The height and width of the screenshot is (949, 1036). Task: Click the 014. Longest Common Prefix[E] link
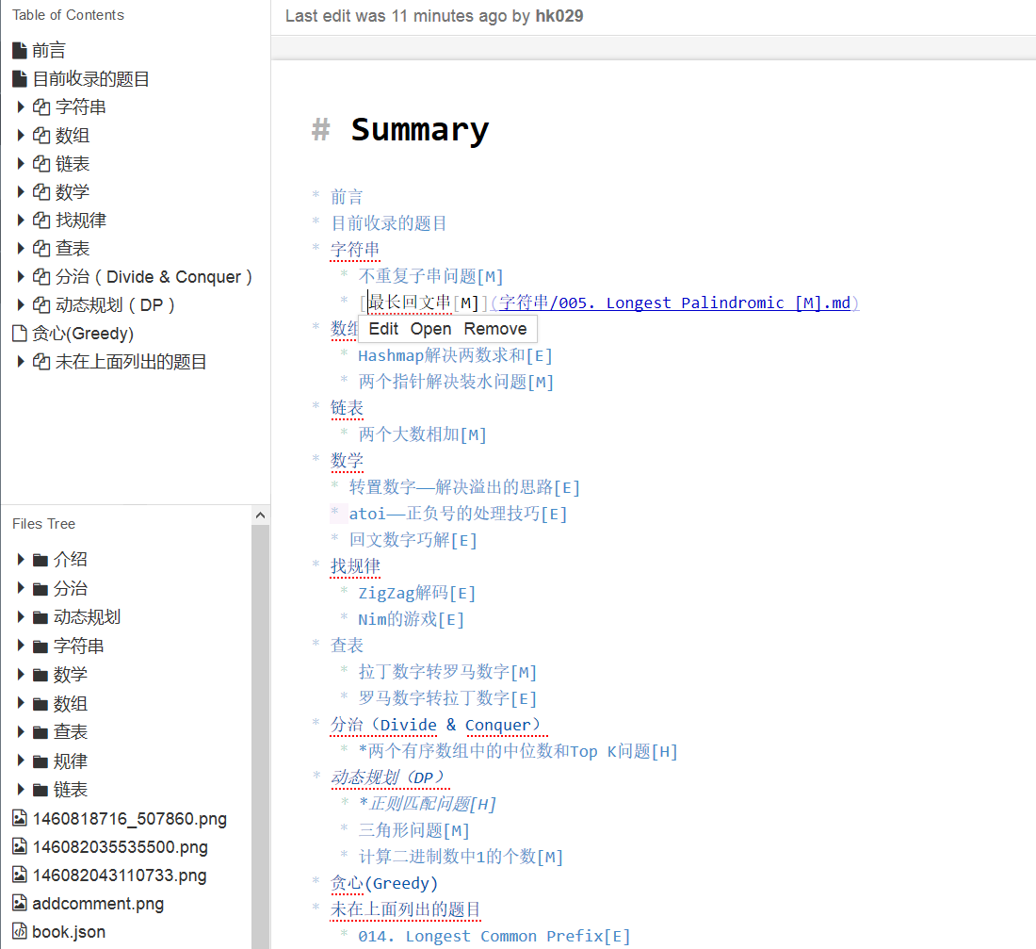pos(494,937)
